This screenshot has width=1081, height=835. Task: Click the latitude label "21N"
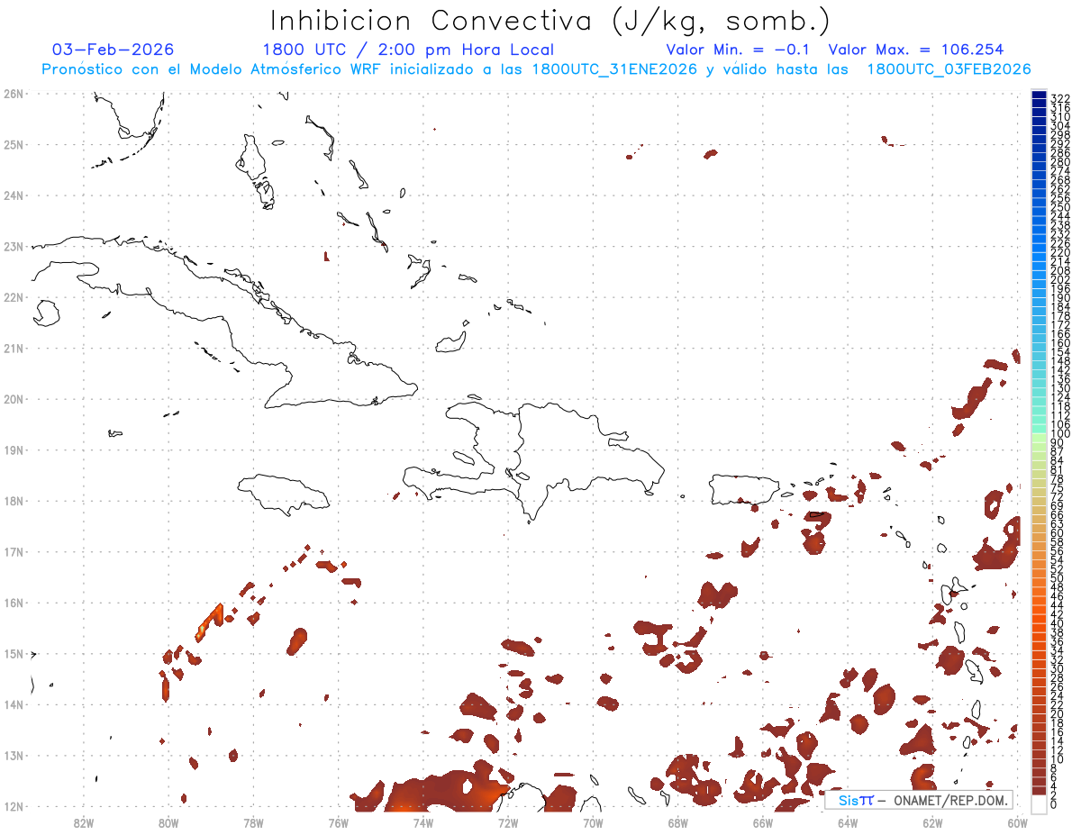coord(14,348)
